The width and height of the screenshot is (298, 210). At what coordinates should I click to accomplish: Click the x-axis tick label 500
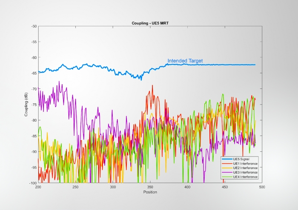[x=262, y=187]
